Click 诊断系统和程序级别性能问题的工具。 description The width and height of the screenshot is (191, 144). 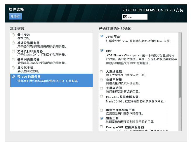pos(131,122)
